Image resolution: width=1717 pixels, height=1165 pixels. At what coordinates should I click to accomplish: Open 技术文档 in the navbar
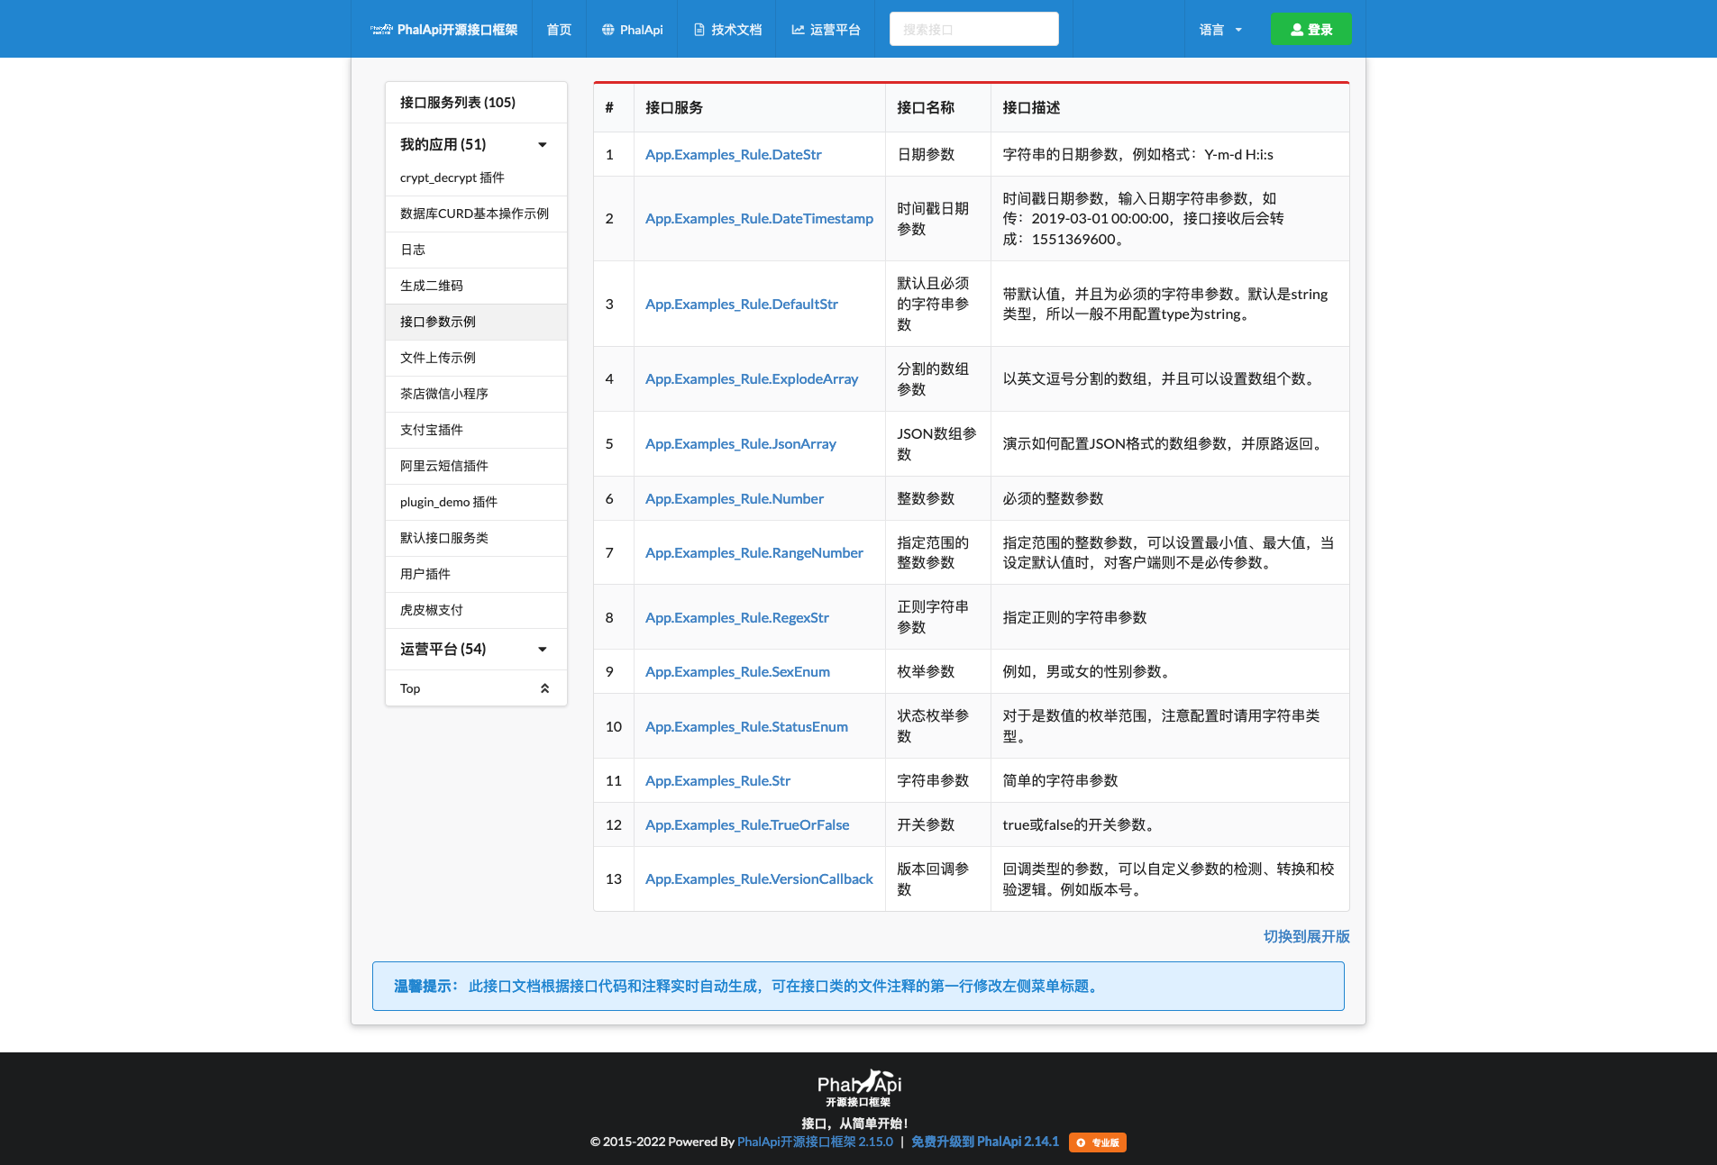pos(726,30)
